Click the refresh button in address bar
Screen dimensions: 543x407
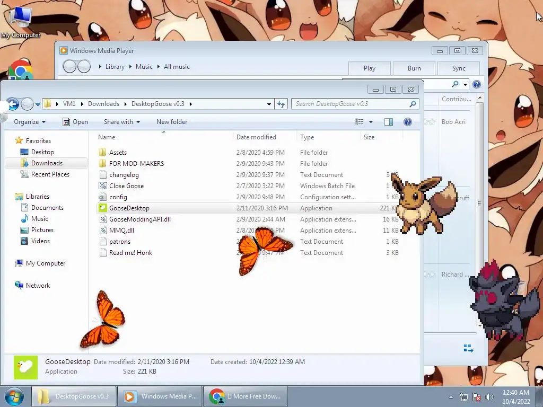pos(281,104)
